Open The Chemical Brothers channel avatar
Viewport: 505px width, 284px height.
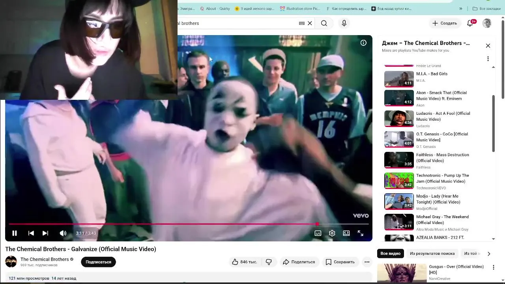click(11, 262)
